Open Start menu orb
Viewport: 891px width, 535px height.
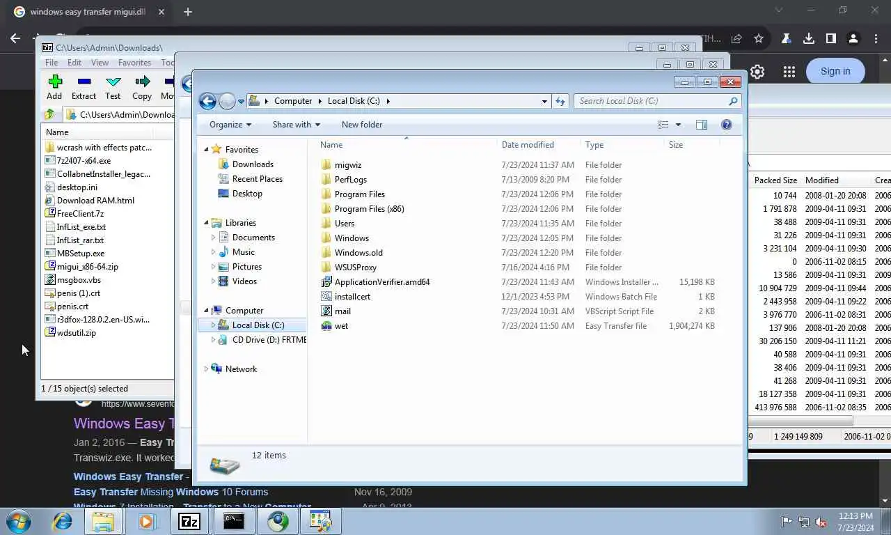point(18,521)
